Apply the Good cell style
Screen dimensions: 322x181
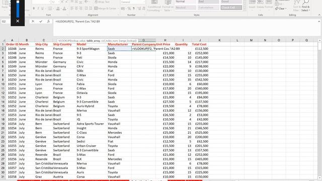coord(231,2)
